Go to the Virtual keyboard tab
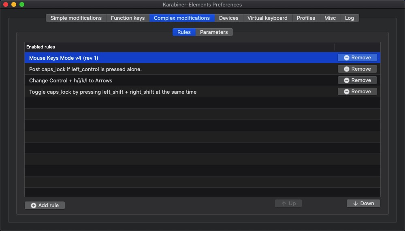 [267, 18]
